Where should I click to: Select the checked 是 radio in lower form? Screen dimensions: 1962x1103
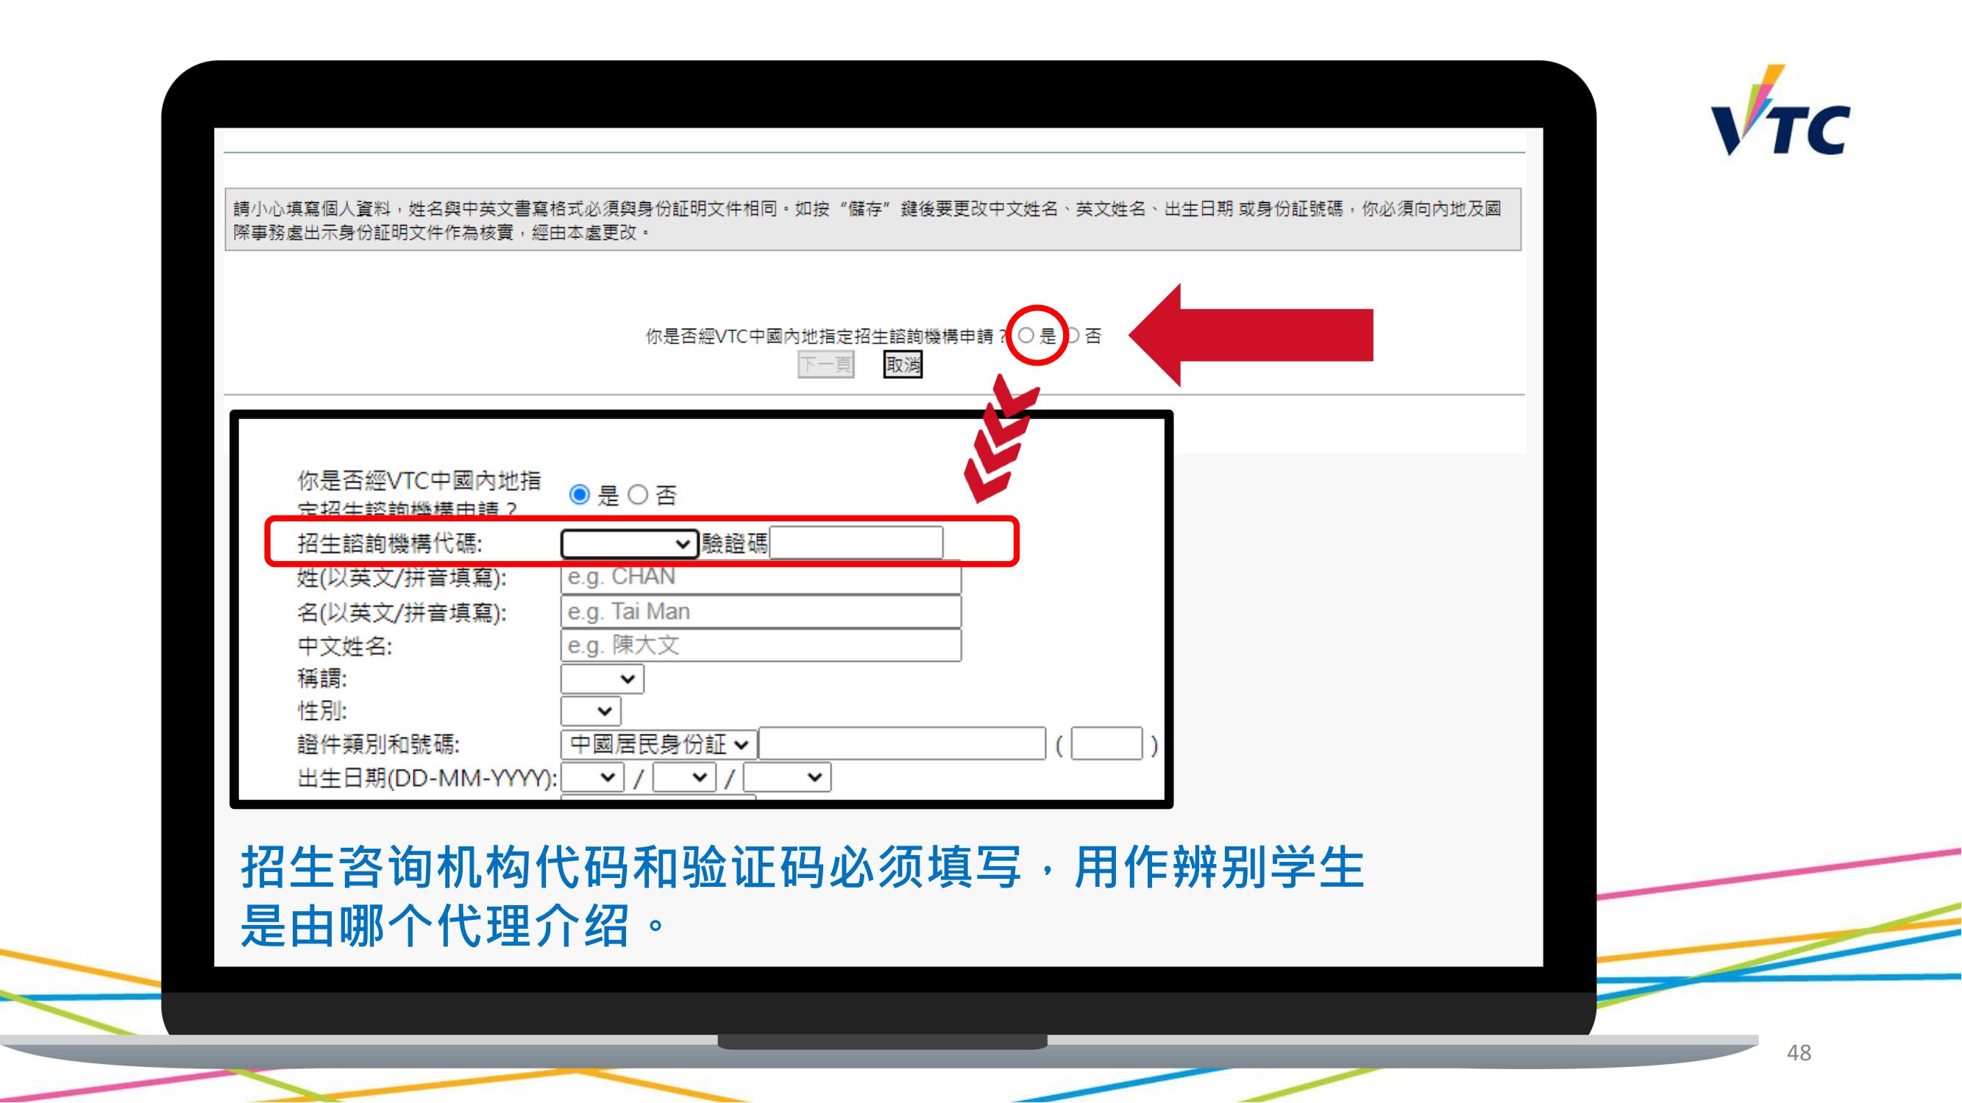click(x=580, y=495)
